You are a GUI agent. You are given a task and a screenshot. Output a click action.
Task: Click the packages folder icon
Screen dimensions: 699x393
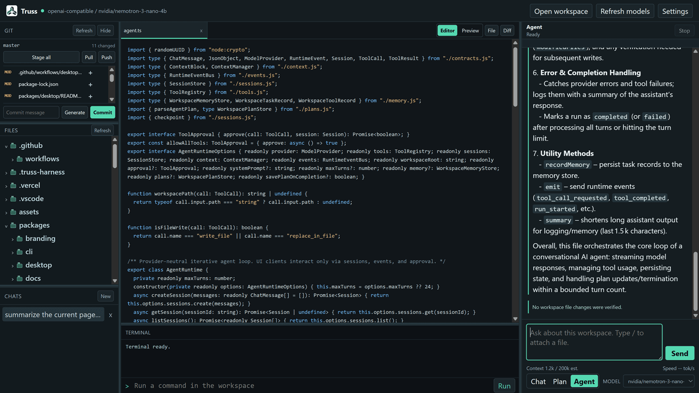click(14, 225)
